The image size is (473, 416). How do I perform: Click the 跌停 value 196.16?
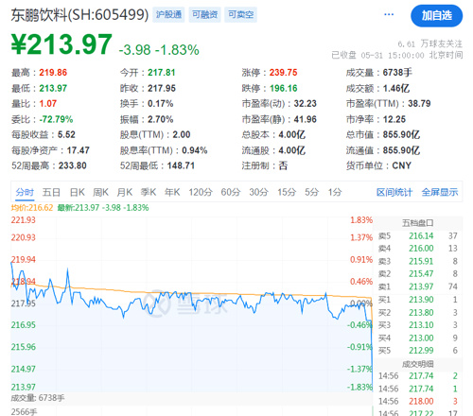coord(283,88)
